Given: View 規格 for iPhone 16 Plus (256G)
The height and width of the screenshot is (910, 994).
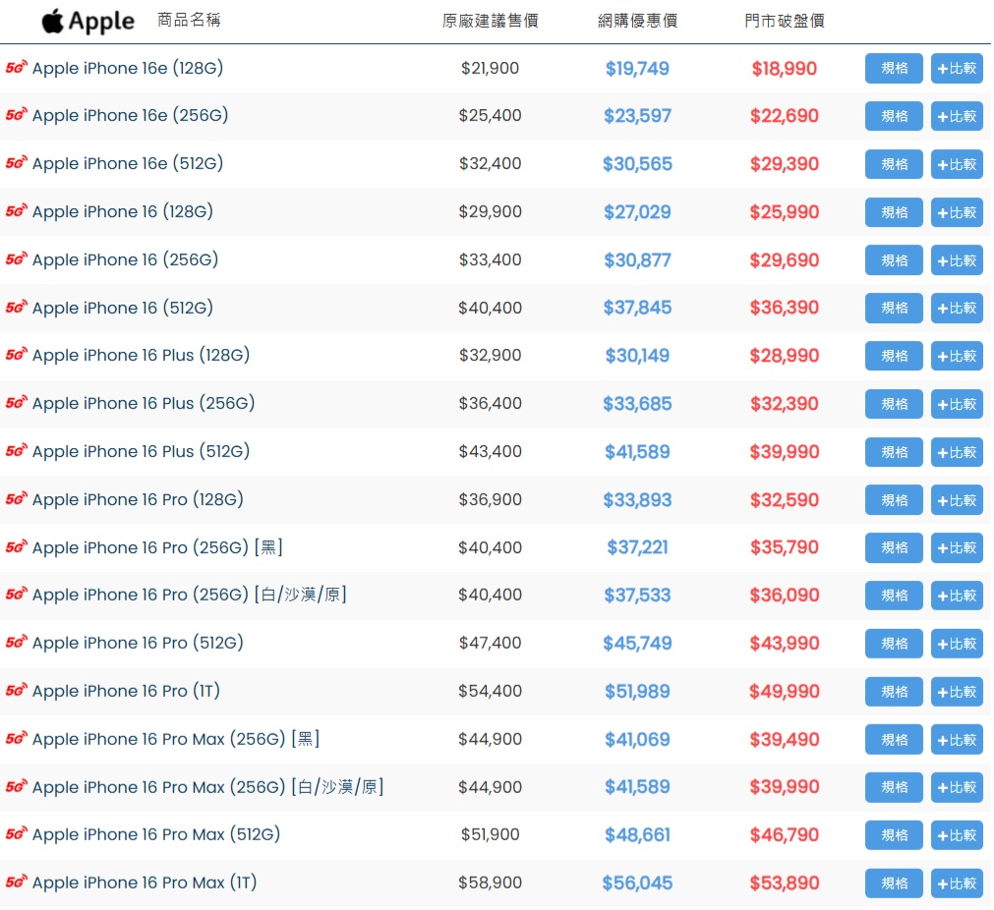Looking at the screenshot, I should [893, 404].
